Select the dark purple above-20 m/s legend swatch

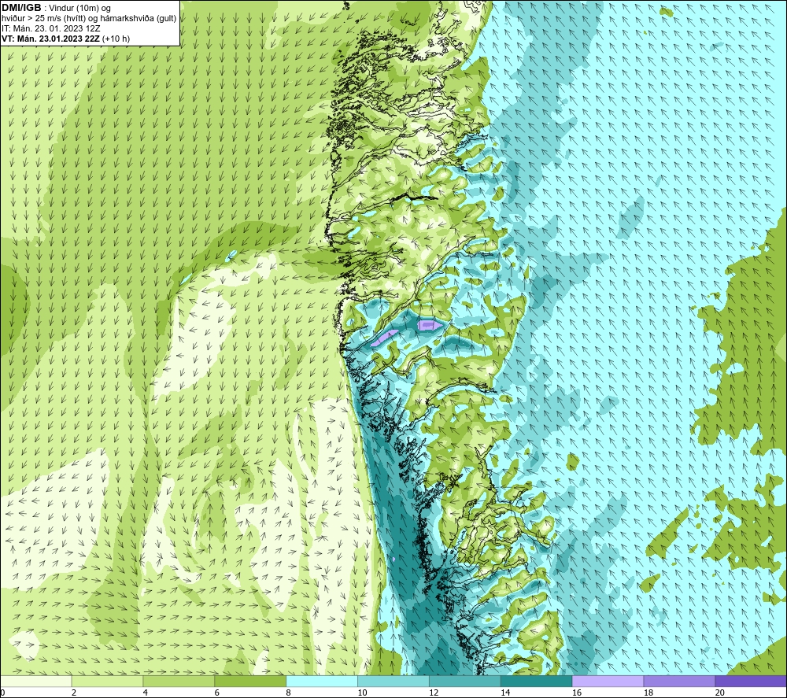[751, 681]
